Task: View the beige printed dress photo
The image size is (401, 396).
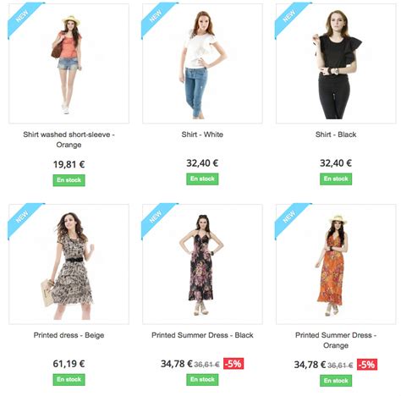Action: point(69,264)
